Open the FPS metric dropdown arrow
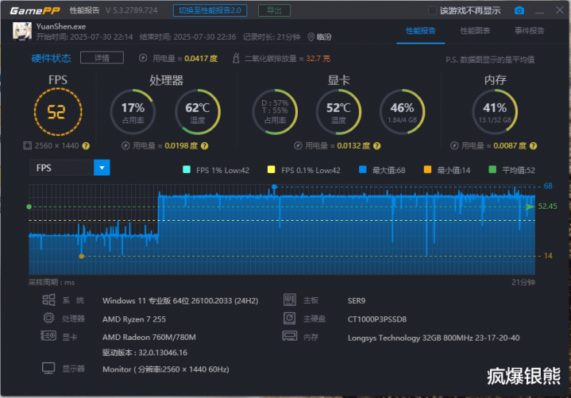The height and width of the screenshot is (398, 571). [102, 168]
